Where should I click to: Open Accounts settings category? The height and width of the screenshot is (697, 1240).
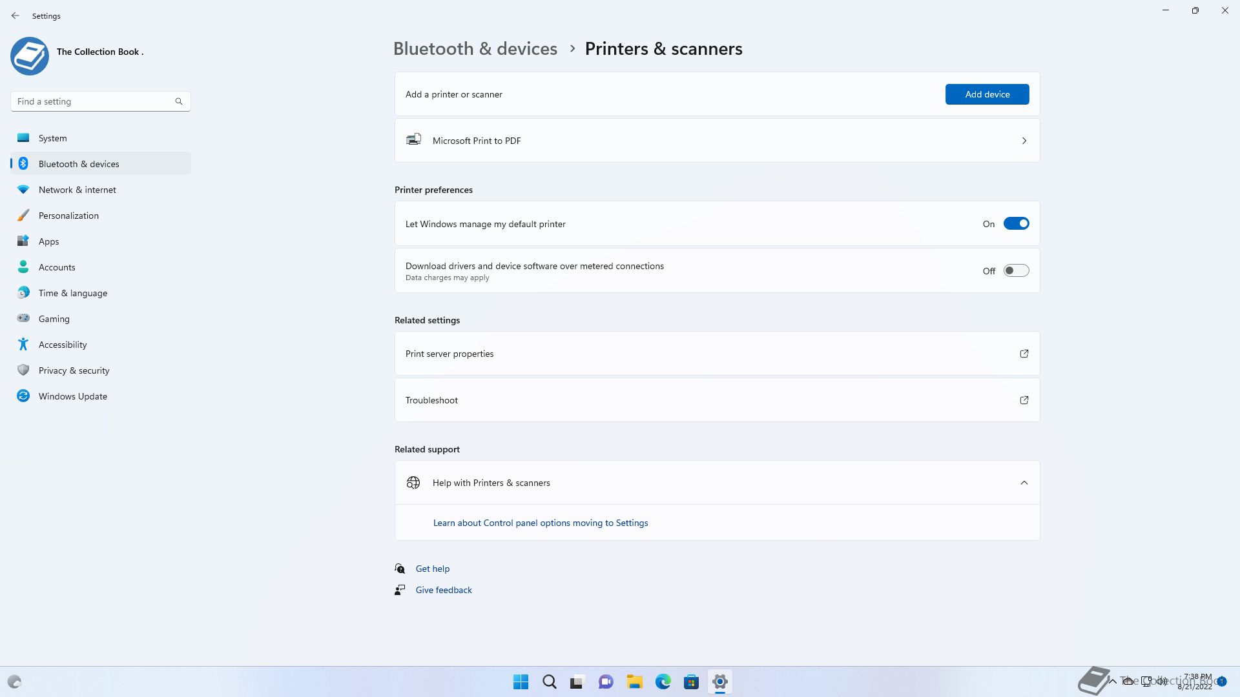tap(101, 267)
